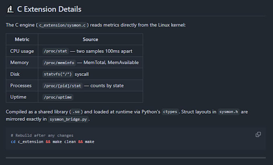Click the microscope emoji in the heading
The image size is (273, 165).
pos(10,9)
